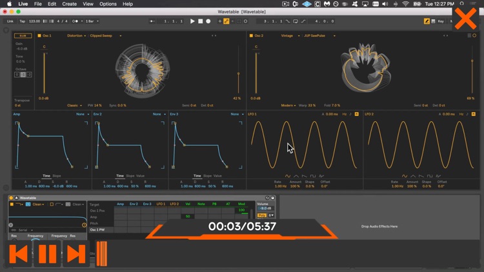
Task: Select triangle waveform for LFO 1
Action: click(296, 176)
